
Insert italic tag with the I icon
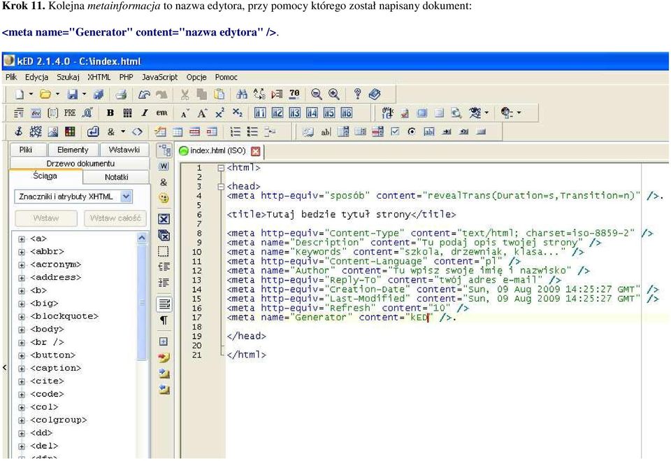pyautogui.click(x=145, y=113)
